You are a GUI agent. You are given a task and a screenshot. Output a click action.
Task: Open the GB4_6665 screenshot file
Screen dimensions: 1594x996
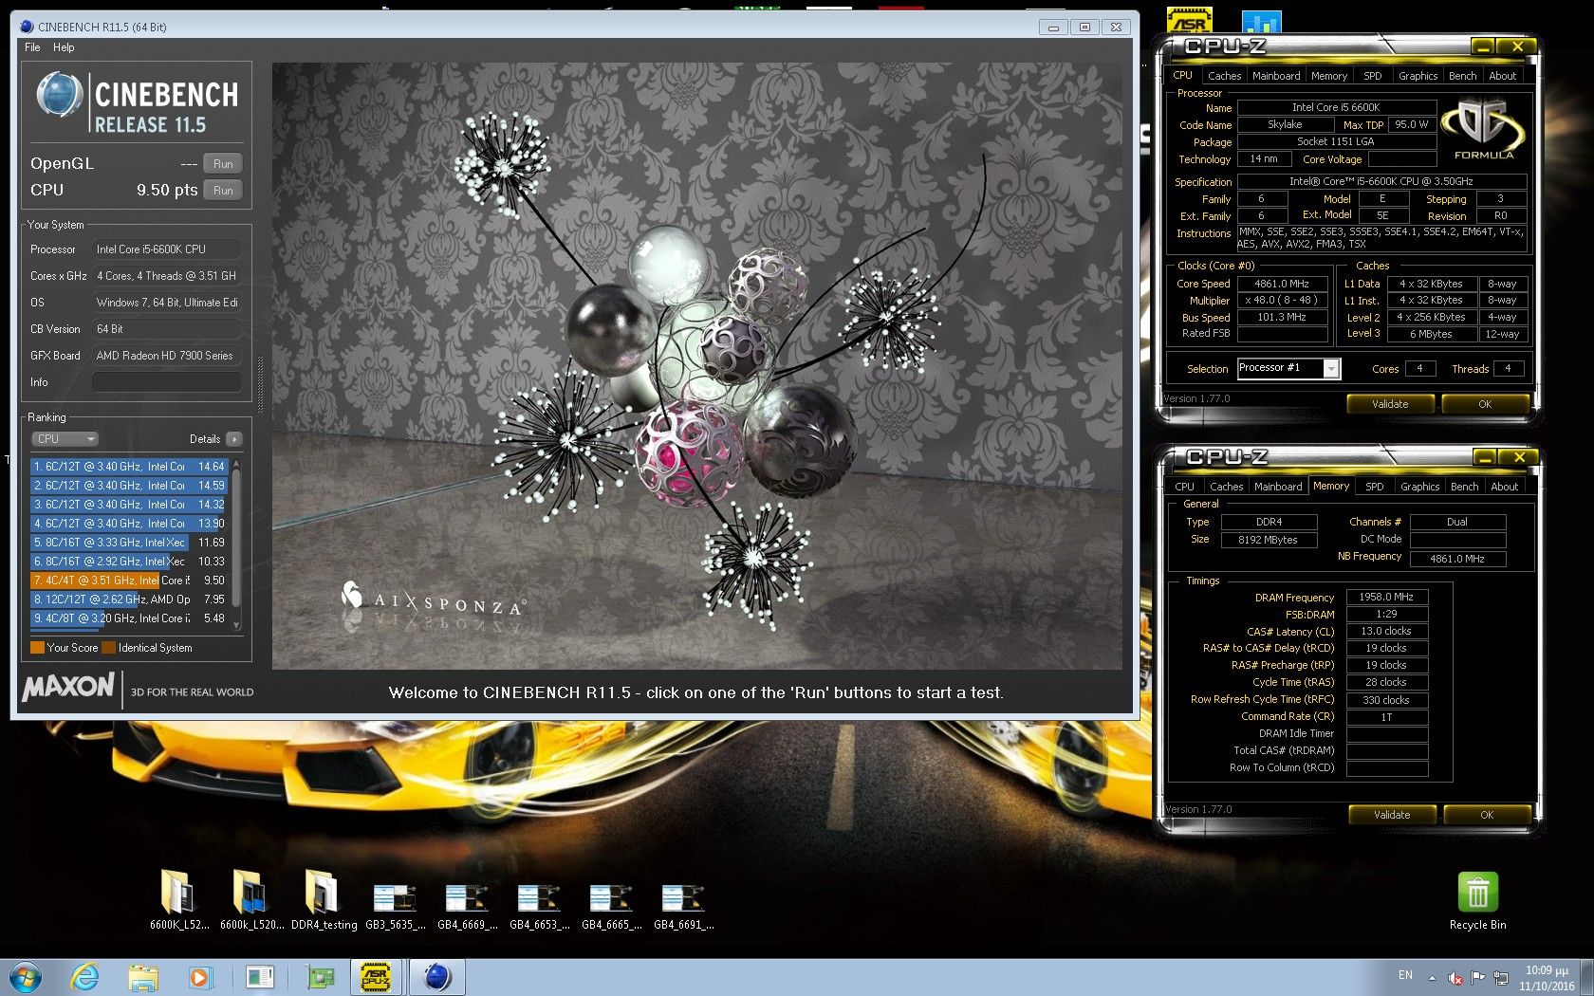point(611,905)
